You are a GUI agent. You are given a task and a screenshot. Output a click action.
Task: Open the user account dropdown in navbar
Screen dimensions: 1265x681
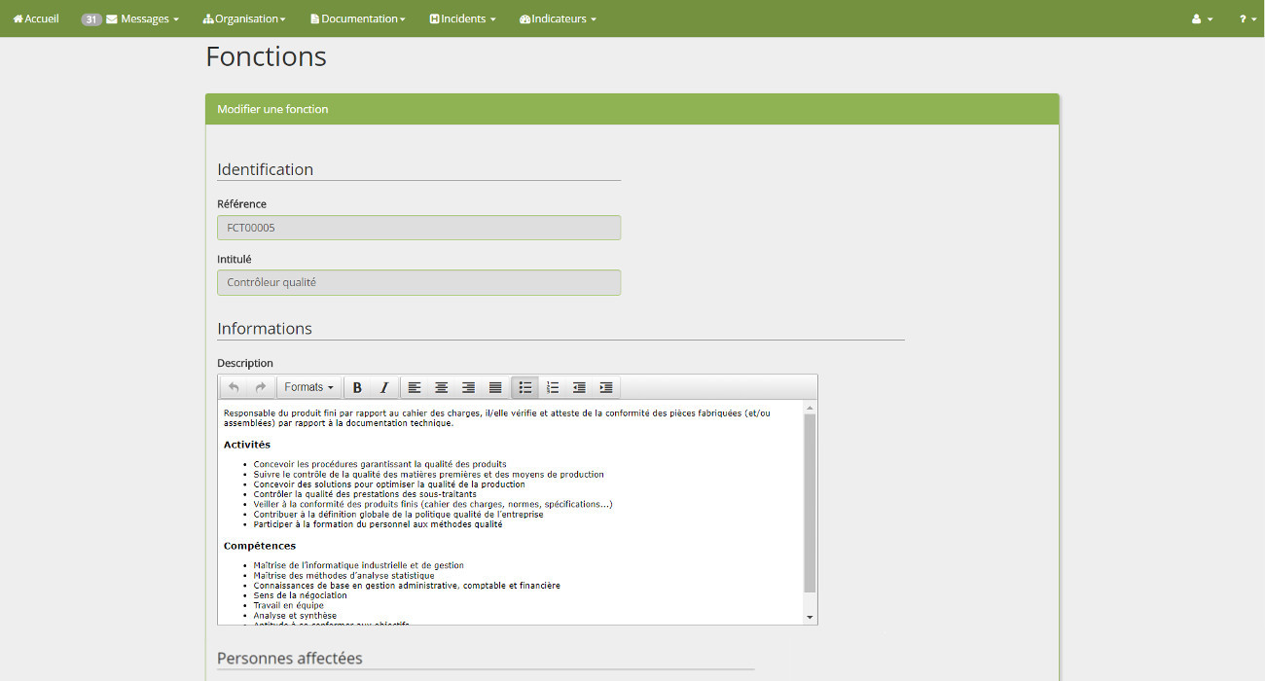[x=1203, y=18]
